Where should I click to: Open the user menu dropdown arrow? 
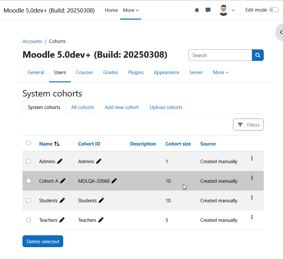pos(233,10)
